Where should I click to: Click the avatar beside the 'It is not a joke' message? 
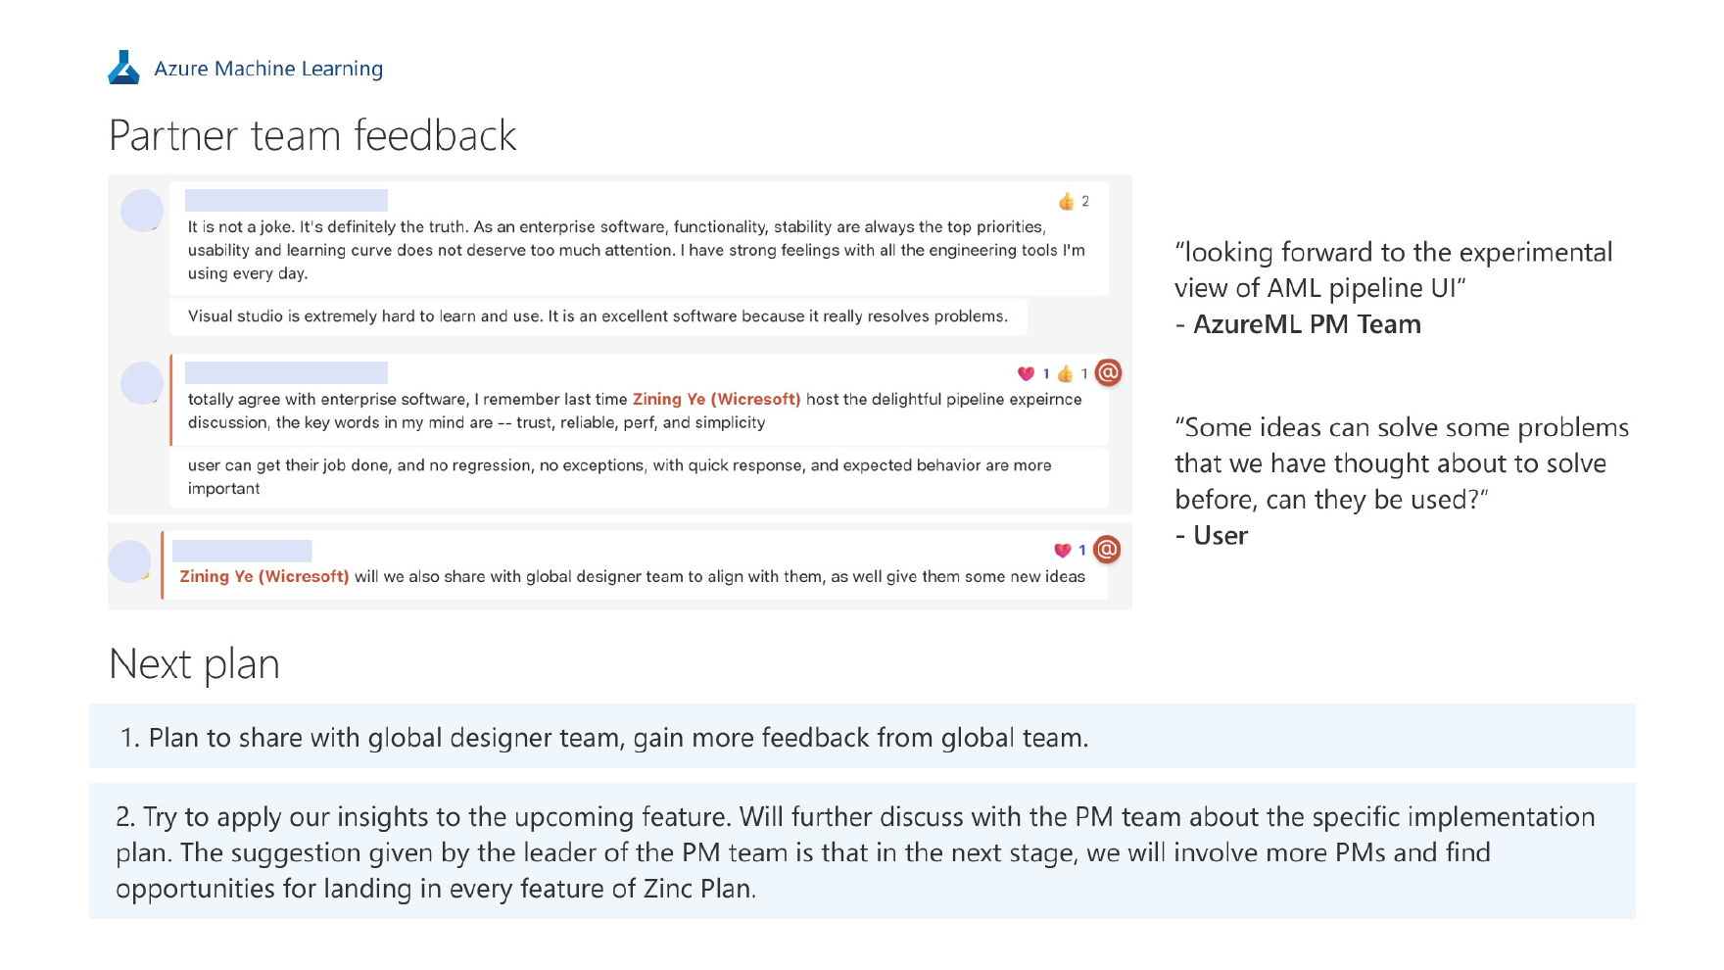pyautogui.click(x=142, y=211)
